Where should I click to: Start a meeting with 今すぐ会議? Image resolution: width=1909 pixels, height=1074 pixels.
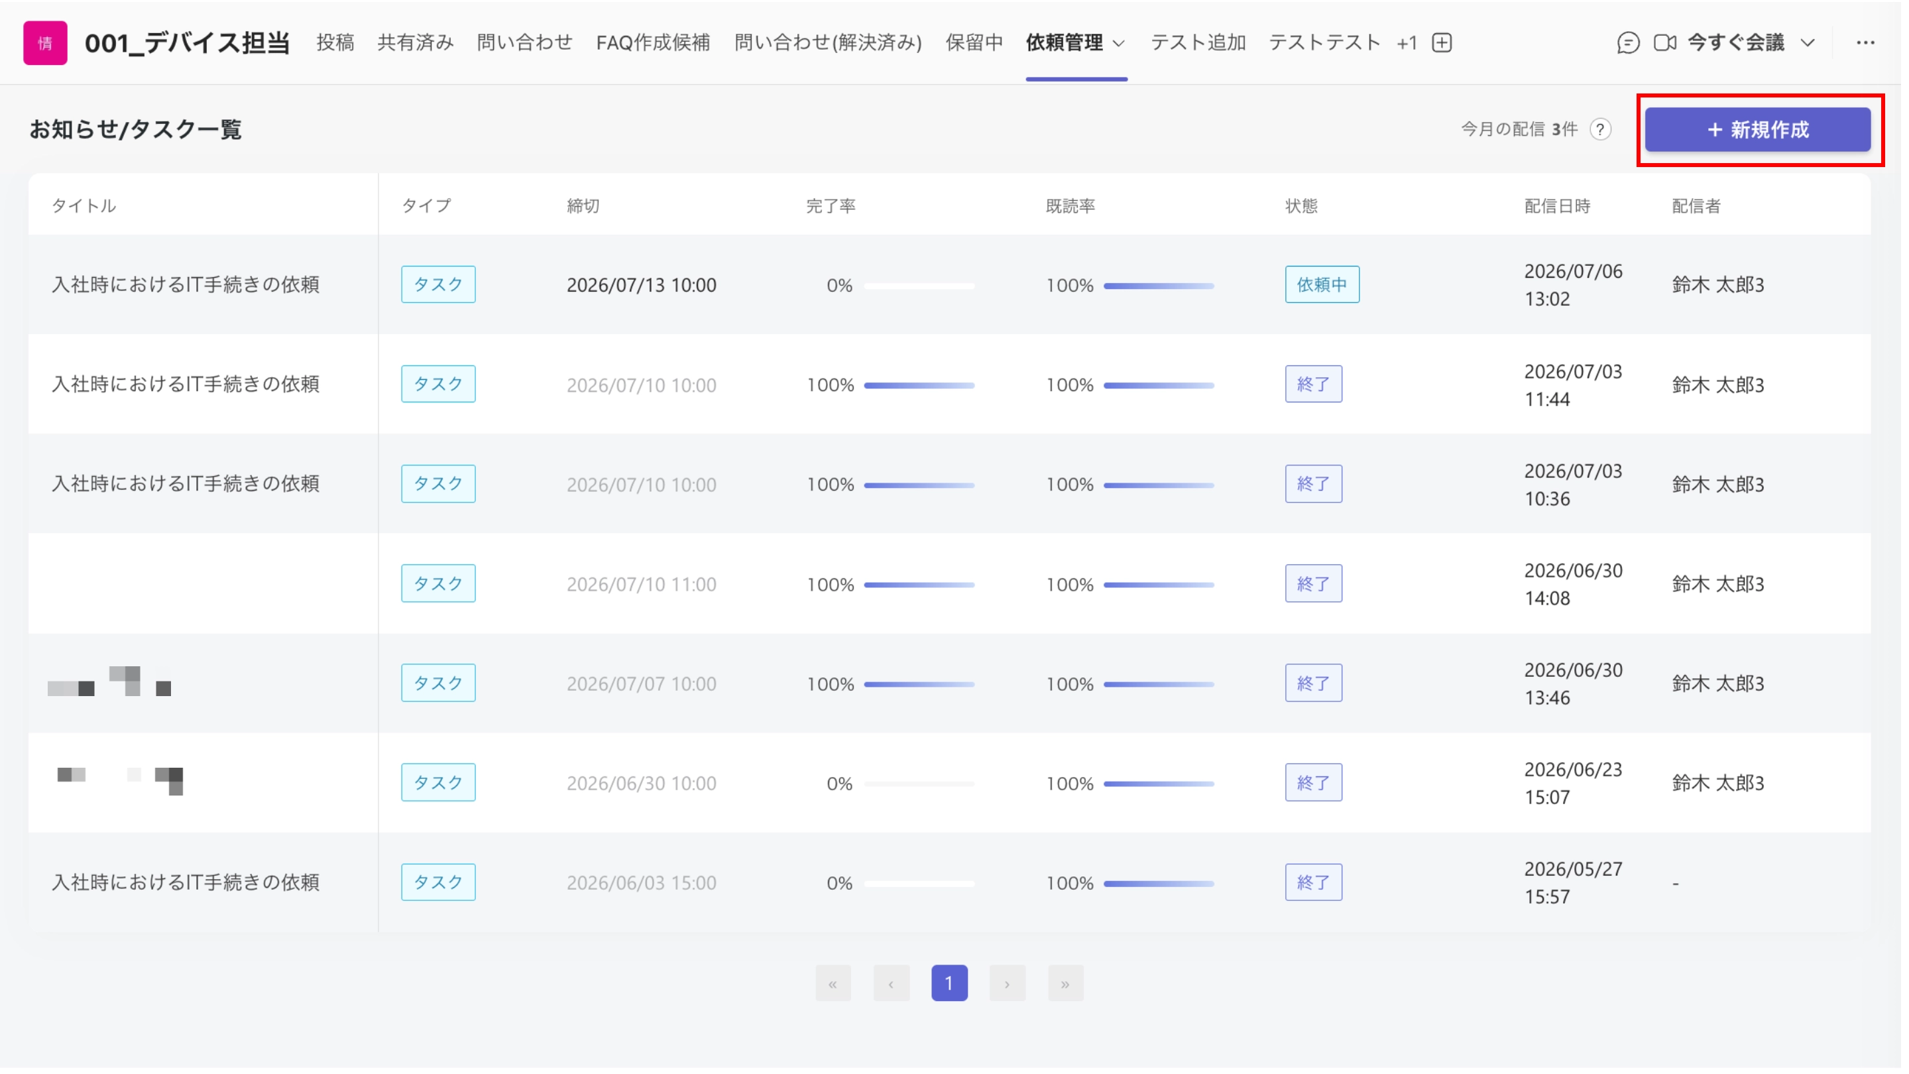[x=1737, y=43]
